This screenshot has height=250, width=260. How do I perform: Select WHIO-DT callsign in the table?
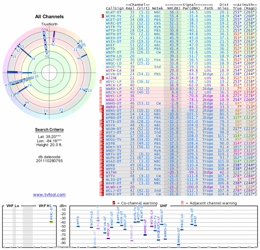(x=113, y=38)
